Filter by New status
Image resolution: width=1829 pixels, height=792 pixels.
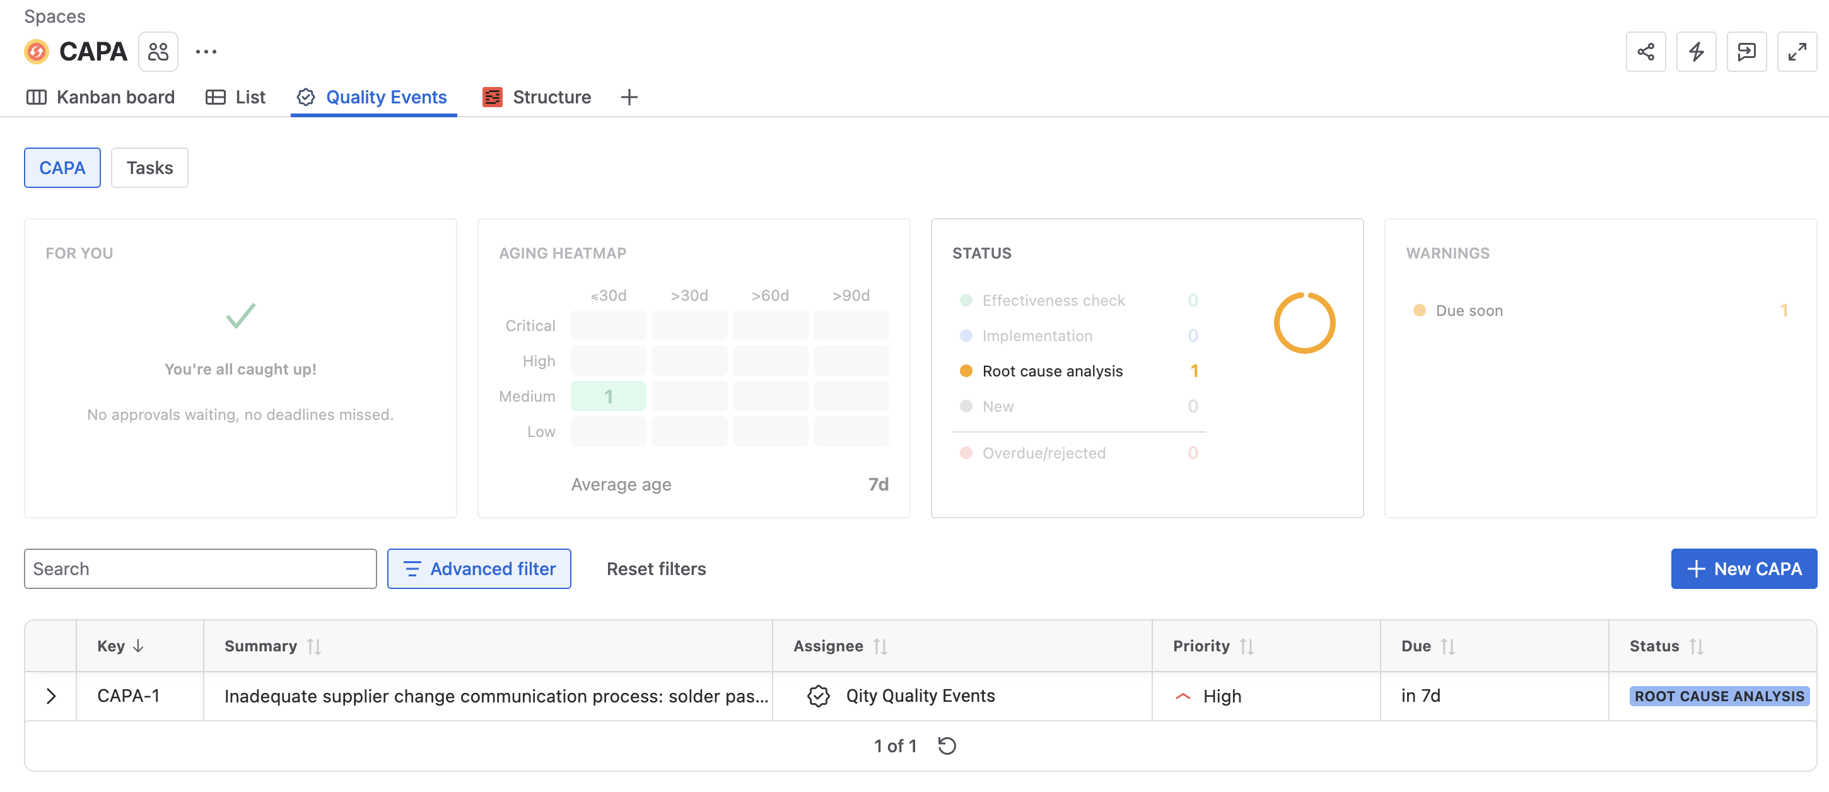pos(1079,407)
